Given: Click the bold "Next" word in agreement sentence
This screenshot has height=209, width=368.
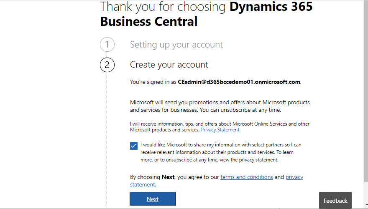Looking at the screenshot, I should tap(168, 177).
